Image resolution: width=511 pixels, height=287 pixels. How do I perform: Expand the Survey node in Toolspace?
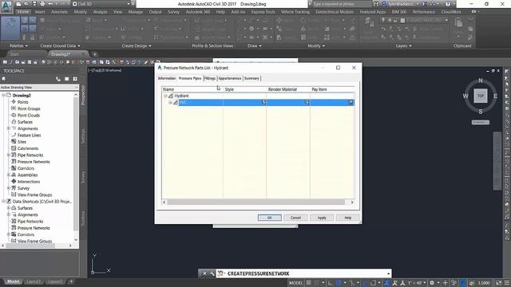9,188
